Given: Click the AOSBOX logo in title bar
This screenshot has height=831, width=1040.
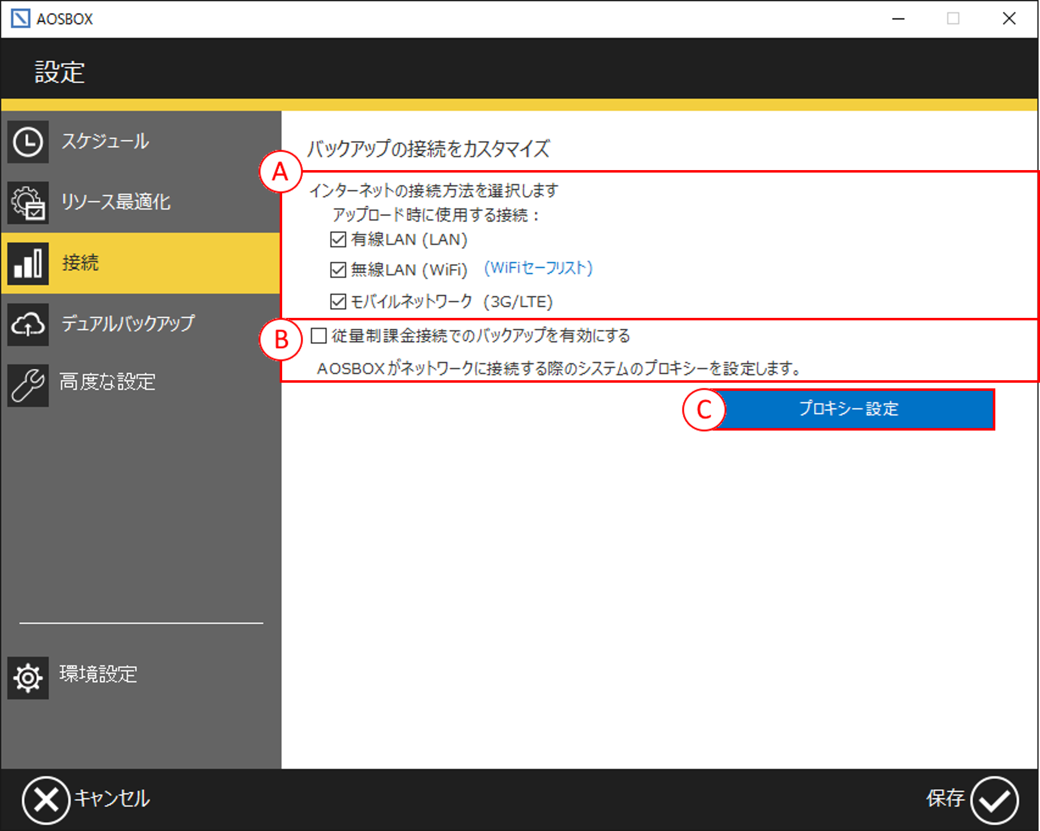Looking at the screenshot, I should (21, 19).
